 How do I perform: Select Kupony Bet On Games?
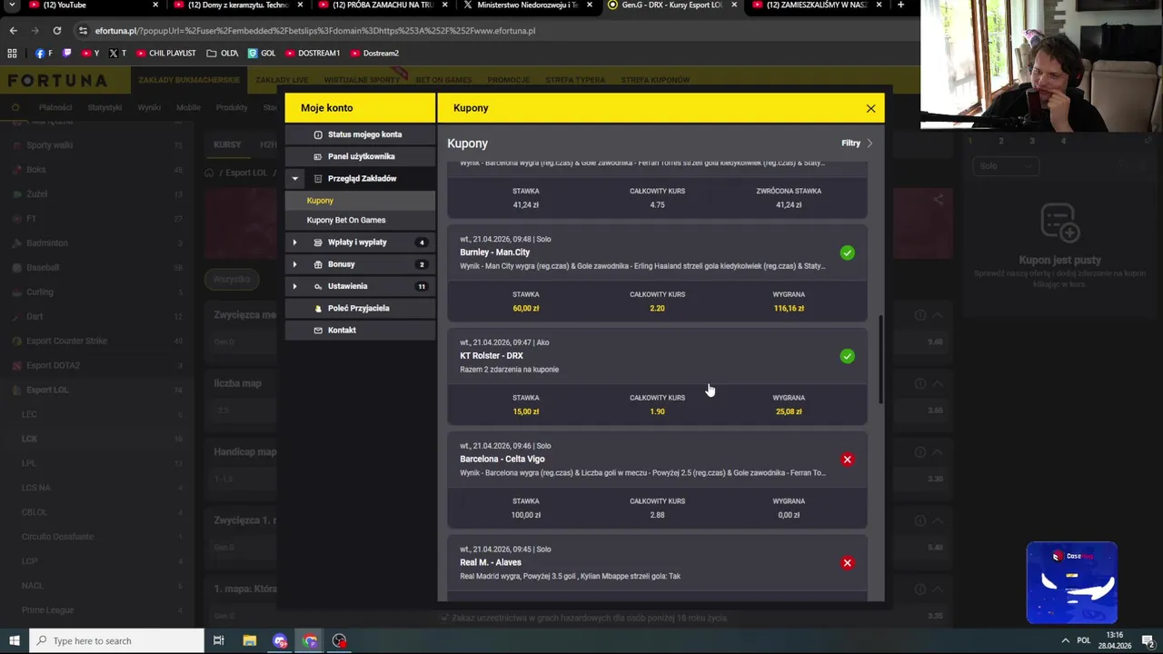360,220
